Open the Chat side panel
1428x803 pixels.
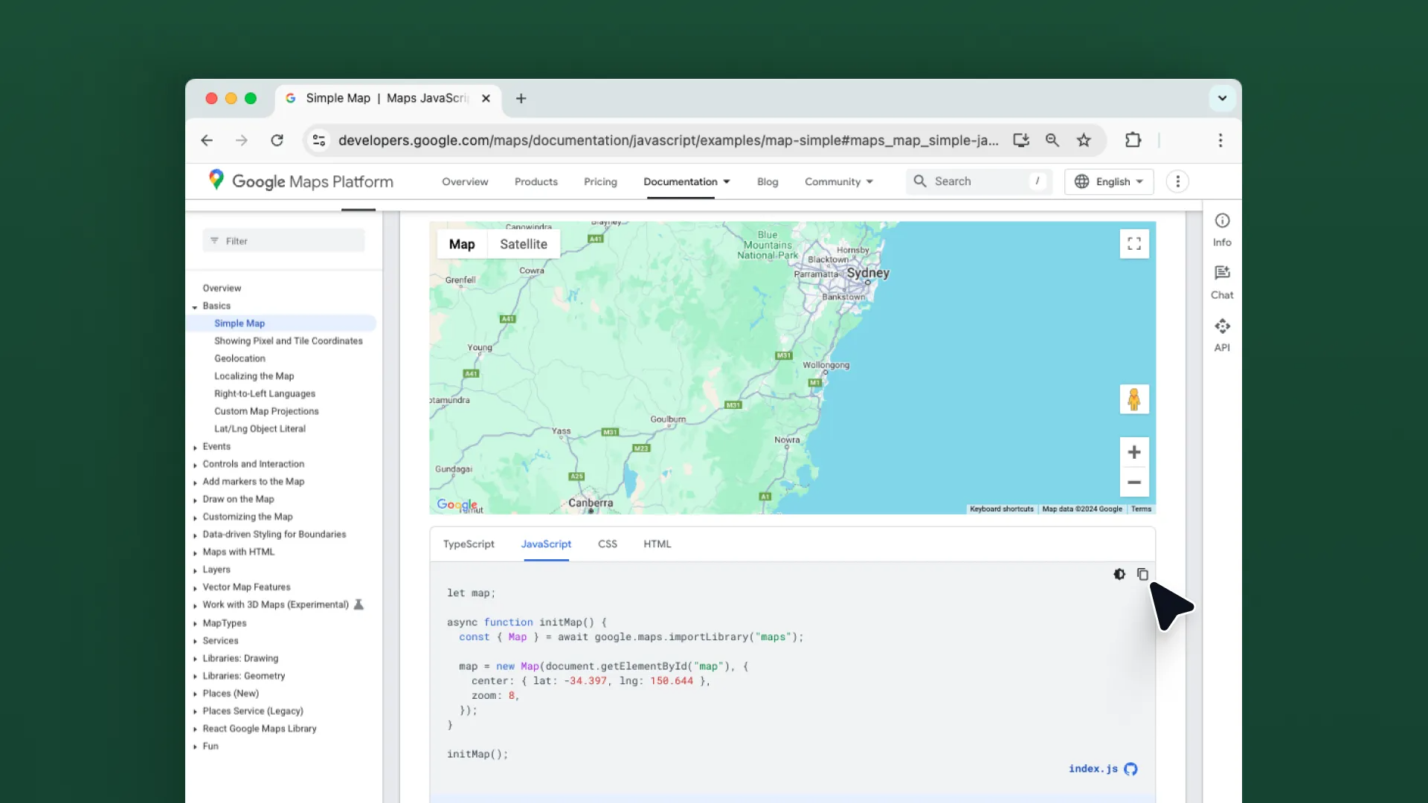point(1222,283)
